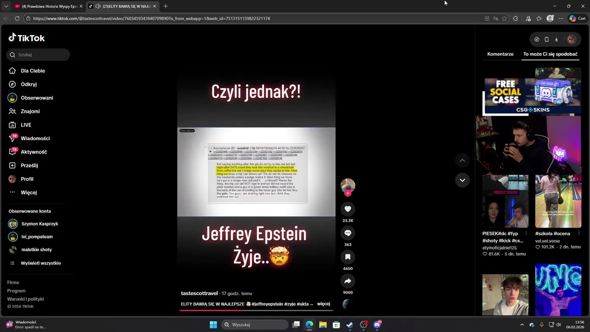Open the PIESEK#dc #fyp video thumbnail
Viewport: 590px width, 332px height.
(506, 201)
